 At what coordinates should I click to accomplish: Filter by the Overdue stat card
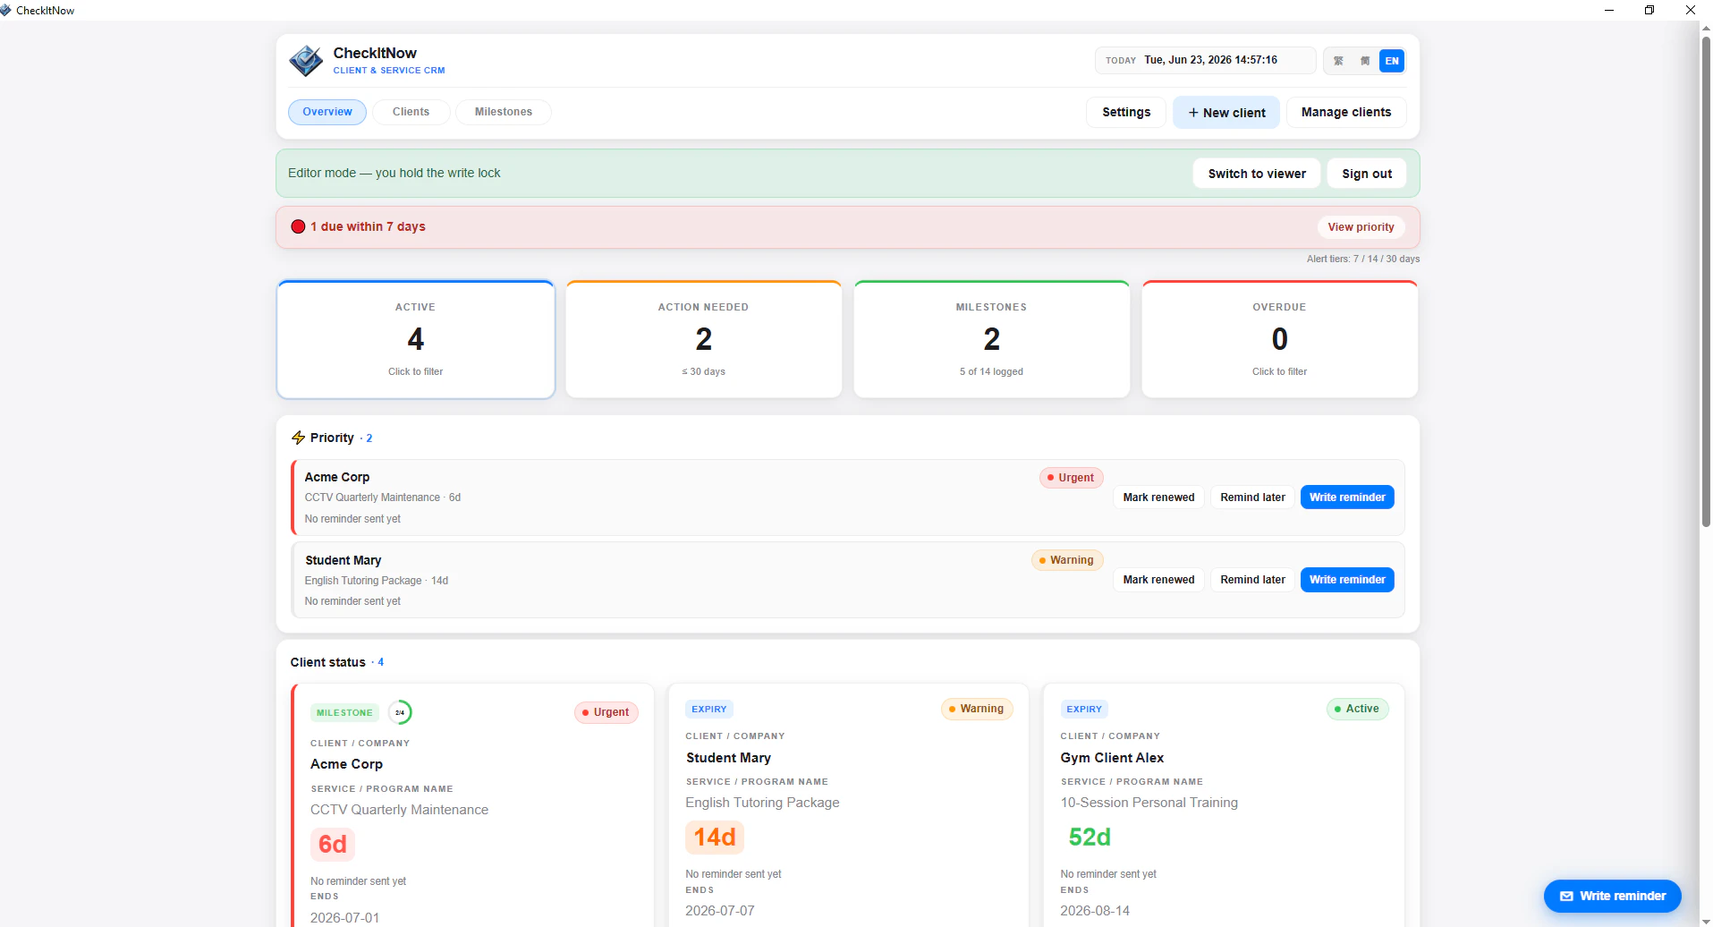tap(1280, 340)
